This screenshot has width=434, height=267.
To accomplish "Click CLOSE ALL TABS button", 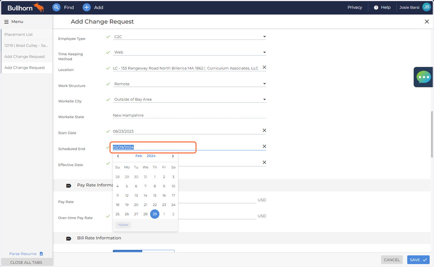I will (26, 262).
